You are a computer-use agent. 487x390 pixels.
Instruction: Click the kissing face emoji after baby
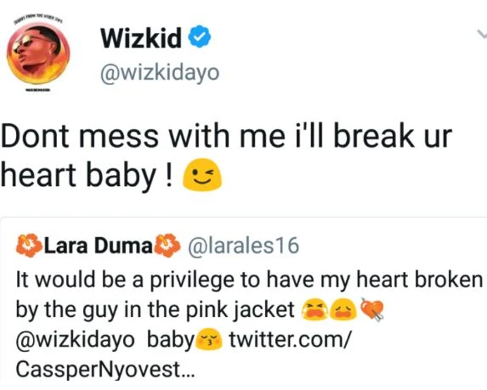click(210, 339)
